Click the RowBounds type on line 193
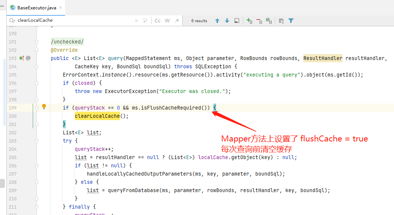Image resolution: width=394 pixels, height=215 pixels. pos(253,58)
